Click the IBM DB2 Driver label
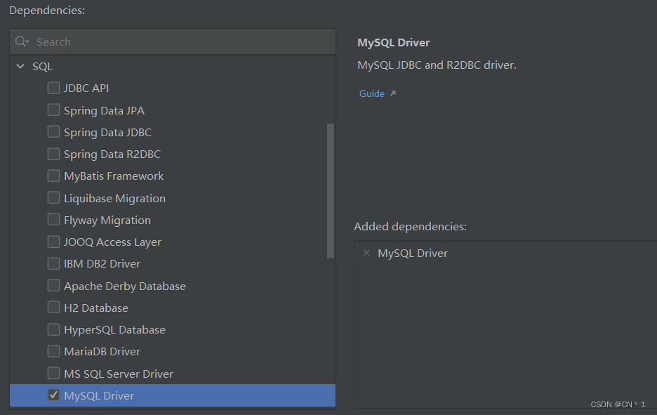Viewport: 657px width, 415px height. (102, 264)
